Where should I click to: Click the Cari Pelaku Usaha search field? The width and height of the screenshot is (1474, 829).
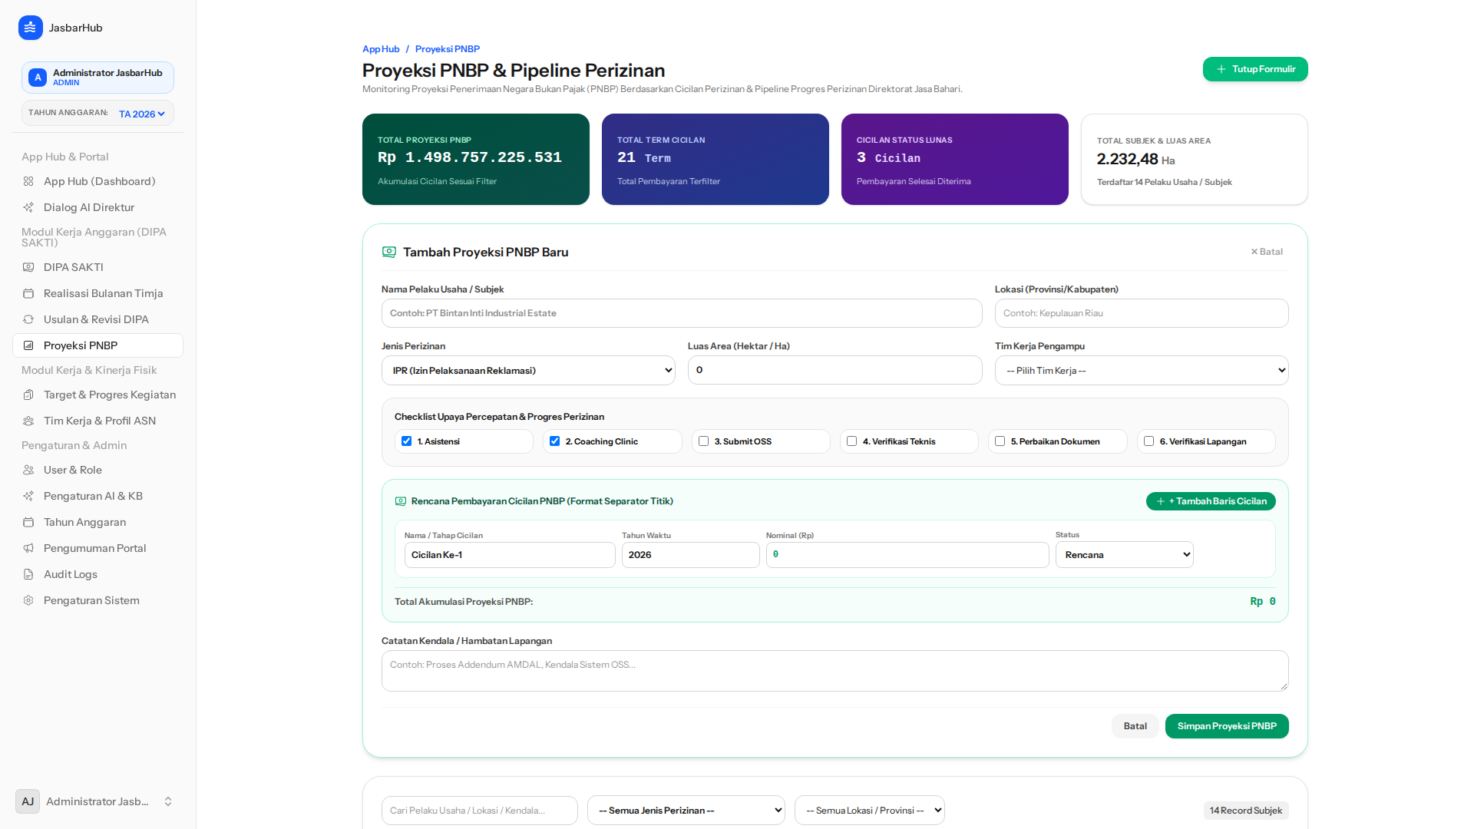pyautogui.click(x=479, y=811)
